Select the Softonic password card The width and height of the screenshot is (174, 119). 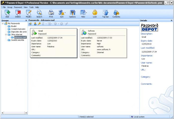tap(103, 43)
